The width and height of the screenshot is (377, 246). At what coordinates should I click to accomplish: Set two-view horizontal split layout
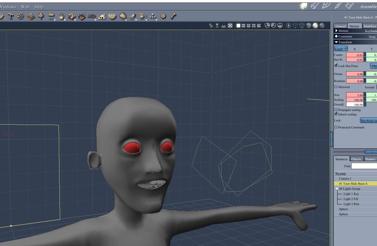[244, 25]
